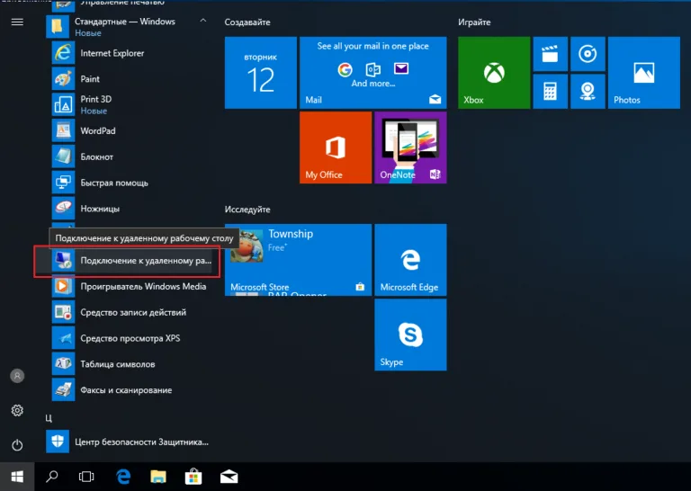Open the Township Microsoft Store tile

click(x=299, y=260)
